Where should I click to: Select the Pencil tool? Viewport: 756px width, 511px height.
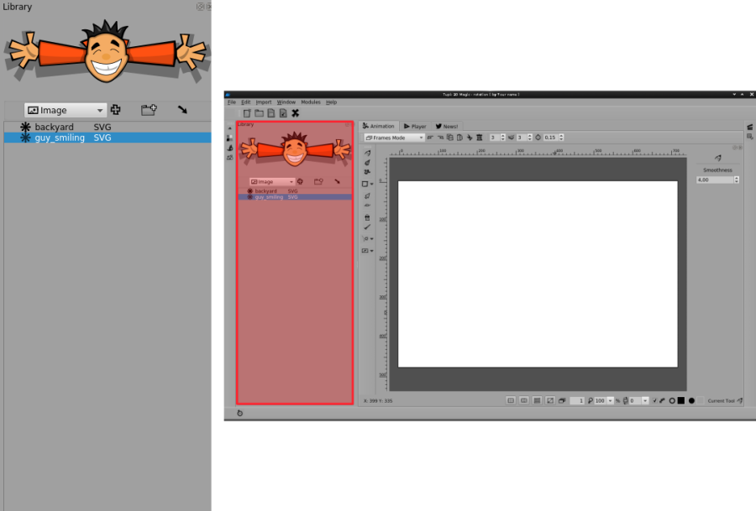(367, 154)
